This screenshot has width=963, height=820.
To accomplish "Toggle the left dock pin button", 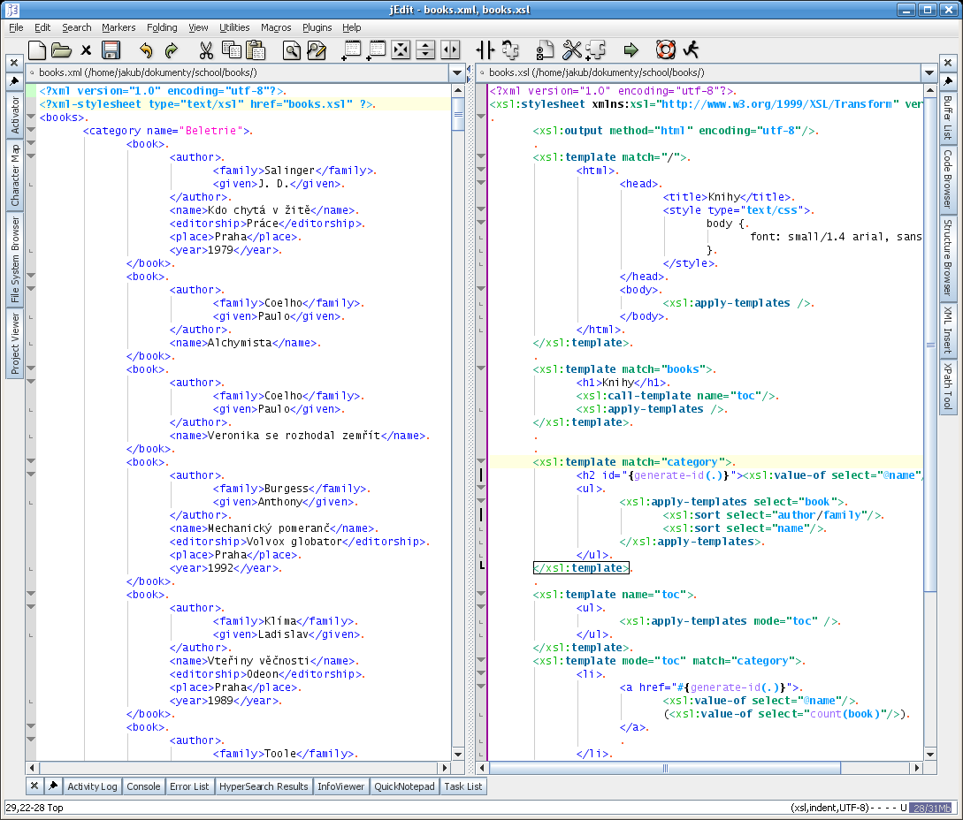I will point(14,81).
